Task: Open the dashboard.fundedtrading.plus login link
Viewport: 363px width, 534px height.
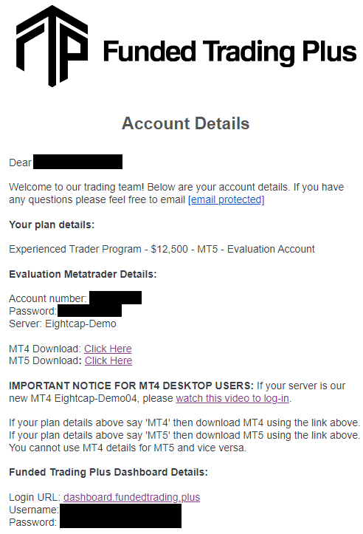Action: [131, 497]
